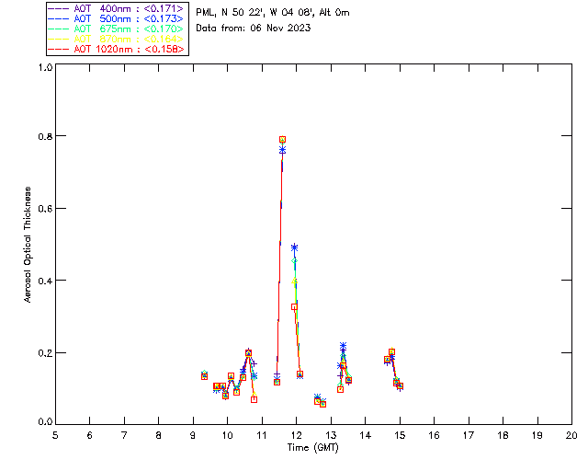Select the "PML, N 50 22', W 04 08', Alt 0m" header text
The image size is (588, 471).
pos(273,12)
